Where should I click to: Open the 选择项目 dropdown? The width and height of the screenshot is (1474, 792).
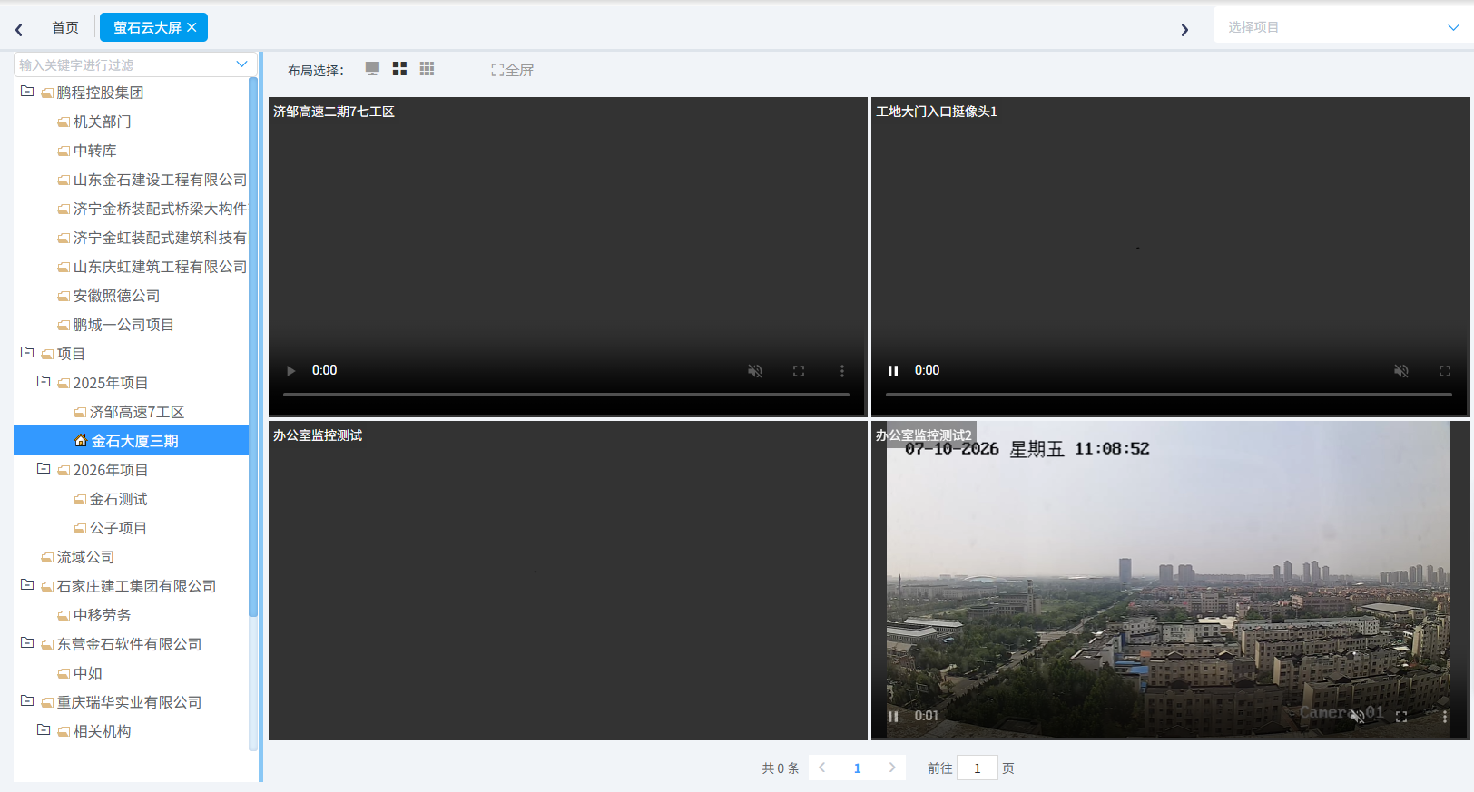(x=1343, y=27)
